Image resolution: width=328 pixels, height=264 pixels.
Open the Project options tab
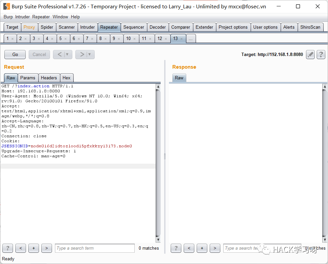click(x=233, y=27)
